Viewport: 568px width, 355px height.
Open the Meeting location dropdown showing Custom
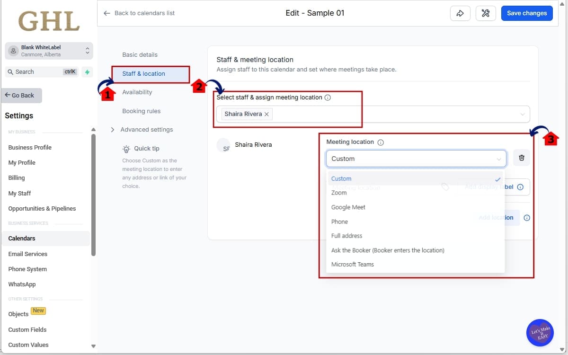416,158
